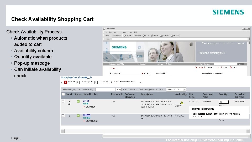Click the sort arrow next to No. column
Screen dimensions: 252x142
click(71, 94)
